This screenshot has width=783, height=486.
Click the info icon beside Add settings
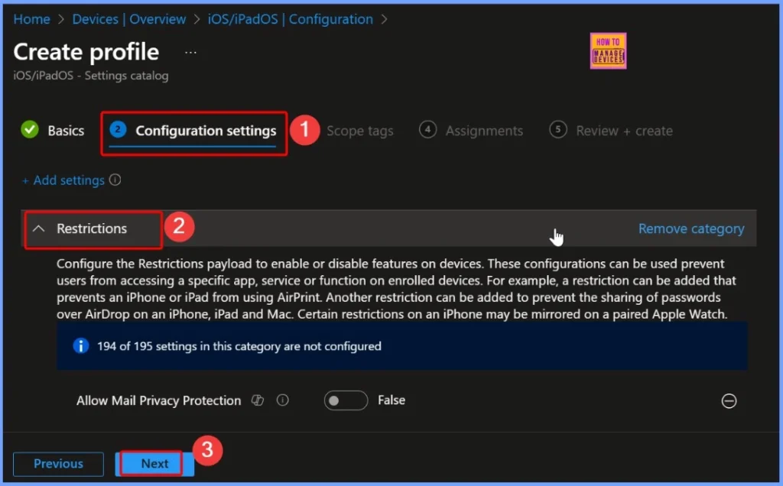click(113, 180)
